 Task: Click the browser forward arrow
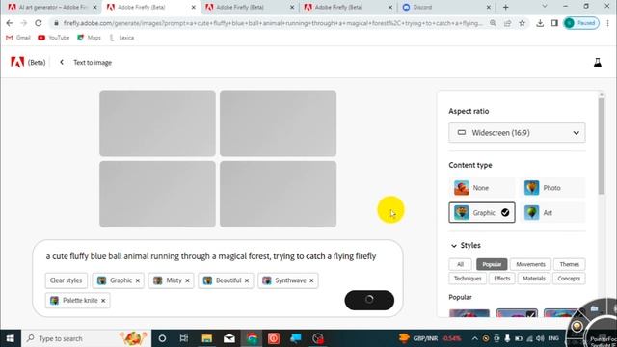click(23, 23)
